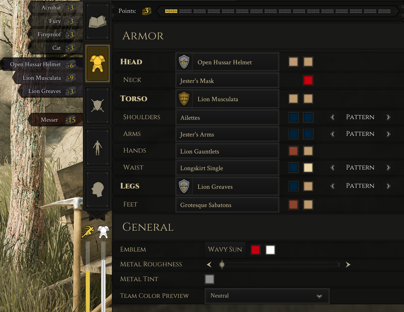Decrease Metal Roughness with left arrow
The height and width of the screenshot is (312, 404).
[x=209, y=264]
